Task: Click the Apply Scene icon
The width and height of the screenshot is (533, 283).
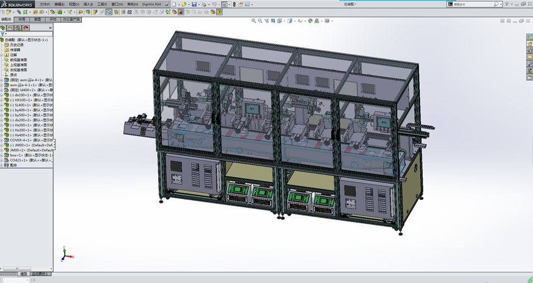Action: click(x=317, y=21)
